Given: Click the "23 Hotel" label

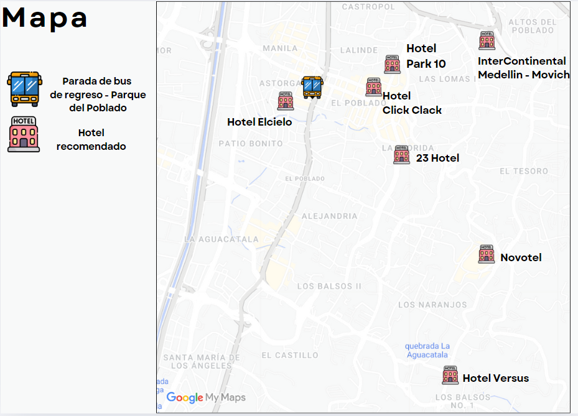Looking at the screenshot, I should click(x=437, y=158).
